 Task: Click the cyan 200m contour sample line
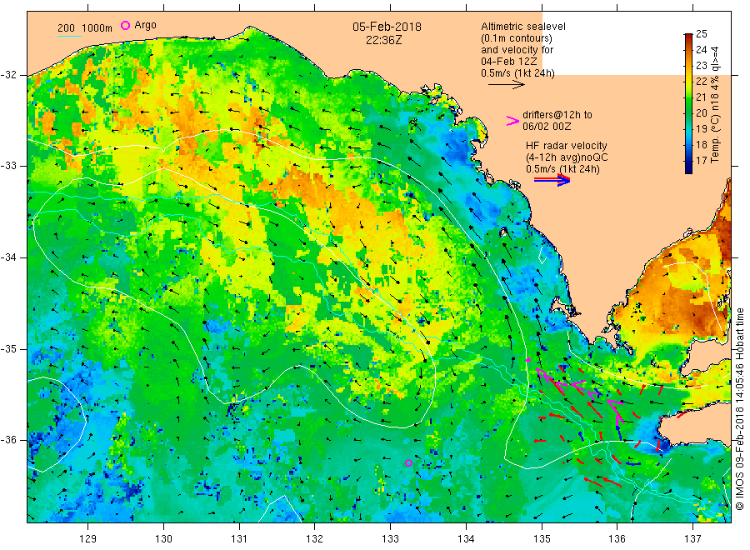(69, 36)
